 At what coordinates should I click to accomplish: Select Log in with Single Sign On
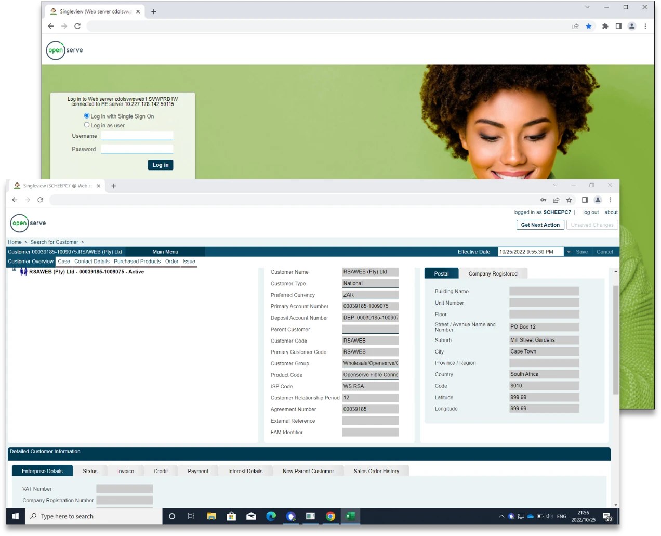pyautogui.click(x=87, y=115)
